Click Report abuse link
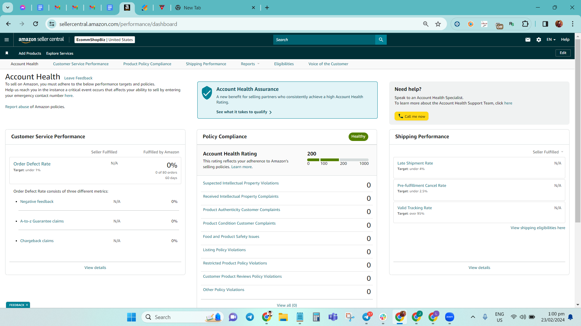Viewport: 581px width, 326px height. click(17, 107)
